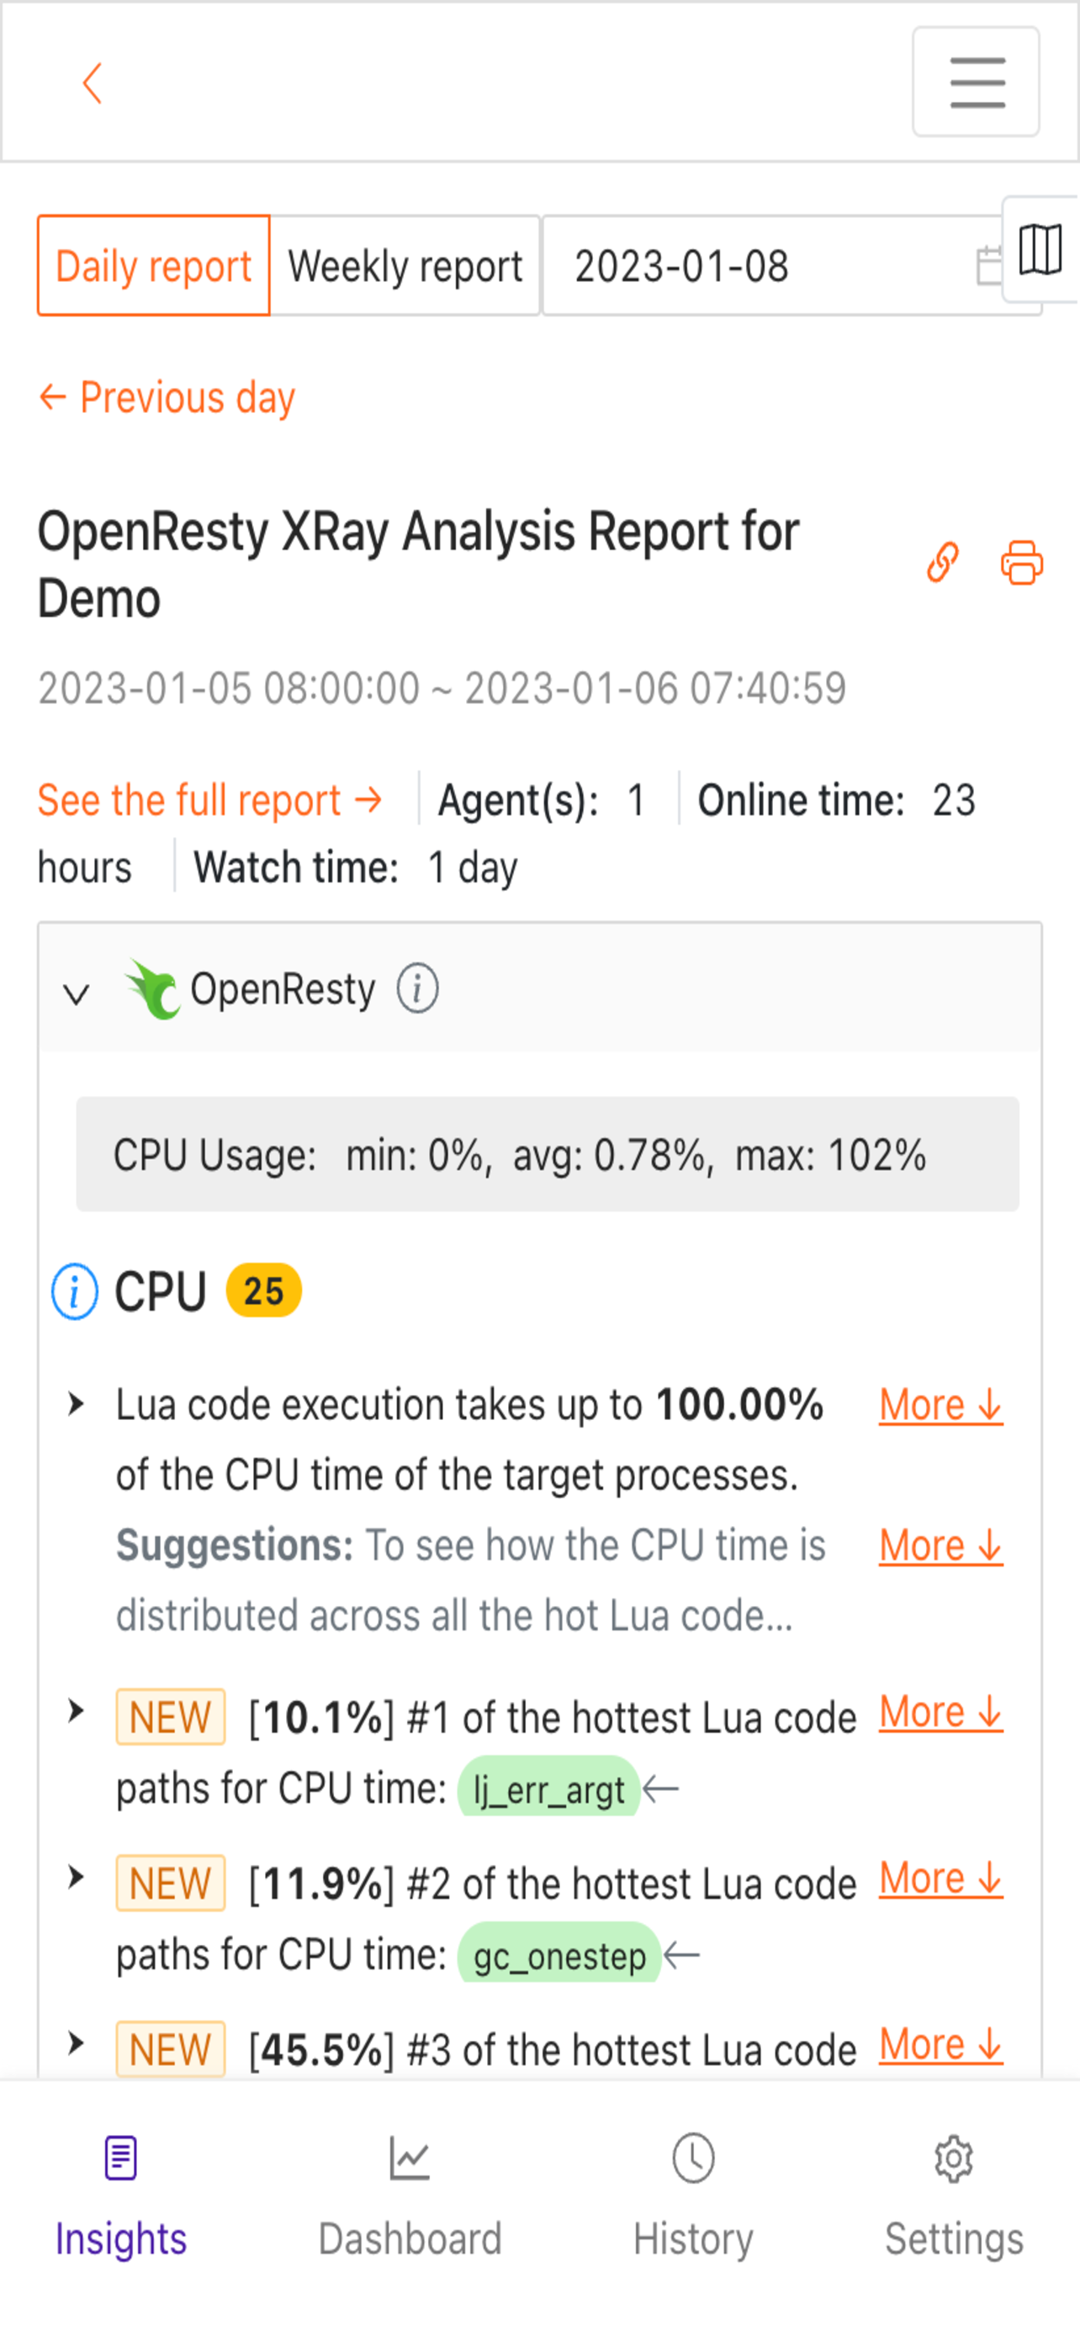
Task: Click More link beside Suggestions text
Action: pos(940,1545)
